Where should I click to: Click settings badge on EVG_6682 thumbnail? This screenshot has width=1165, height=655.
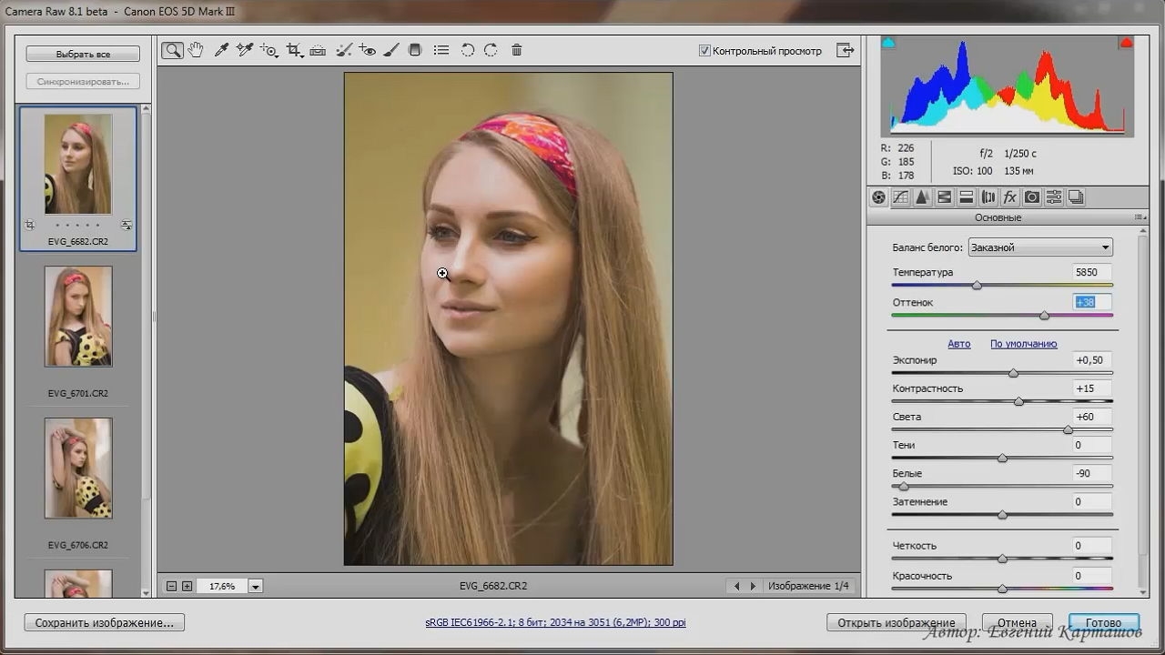click(127, 225)
